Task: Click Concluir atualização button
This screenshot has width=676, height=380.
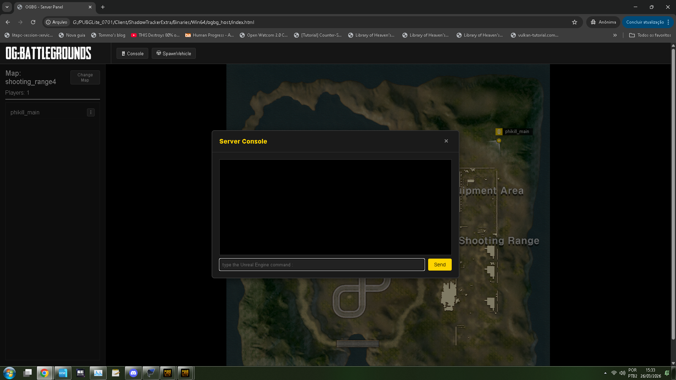Action: (645, 22)
